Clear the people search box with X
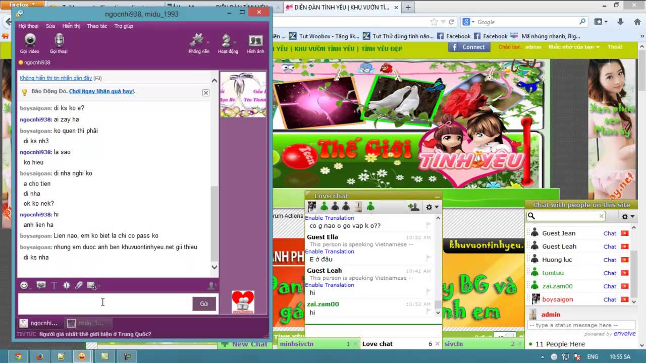Viewport: 646px width, 363px height. pos(601,216)
